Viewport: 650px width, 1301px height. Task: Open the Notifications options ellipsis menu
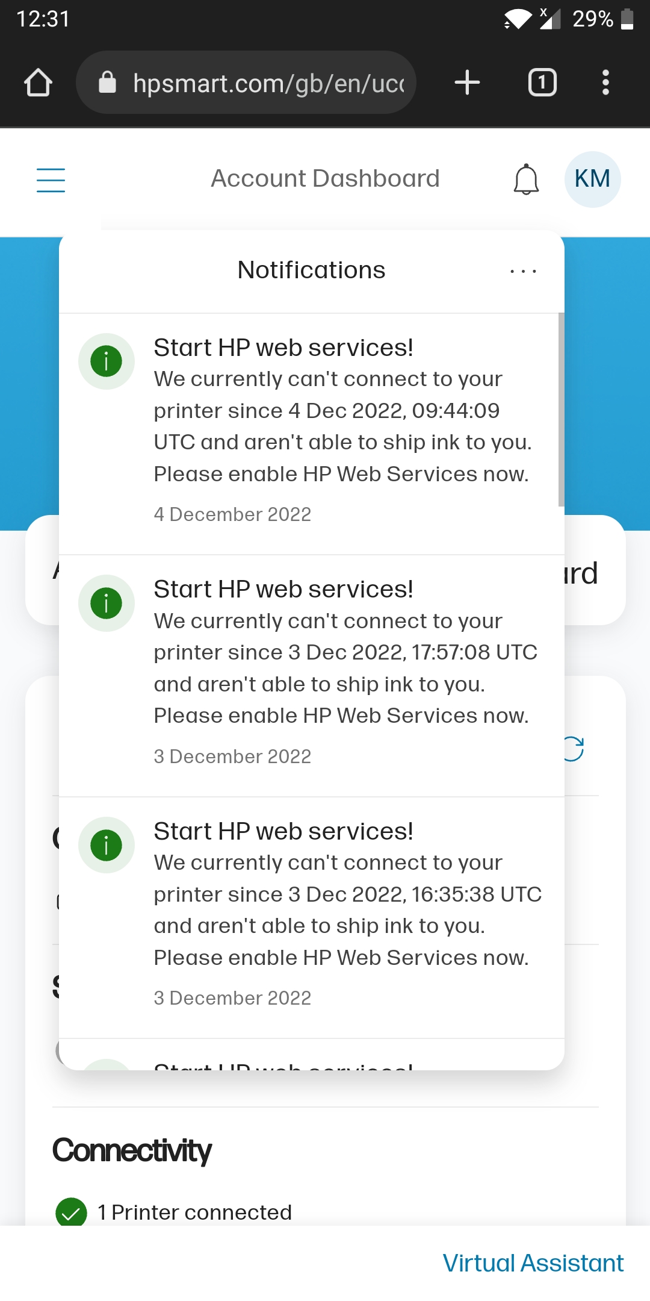click(522, 271)
